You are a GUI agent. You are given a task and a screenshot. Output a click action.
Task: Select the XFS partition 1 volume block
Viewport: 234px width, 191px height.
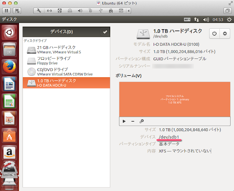[x=175, y=99]
